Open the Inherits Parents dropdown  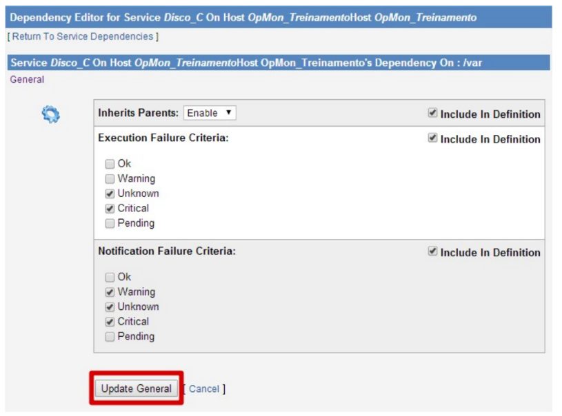click(x=210, y=113)
